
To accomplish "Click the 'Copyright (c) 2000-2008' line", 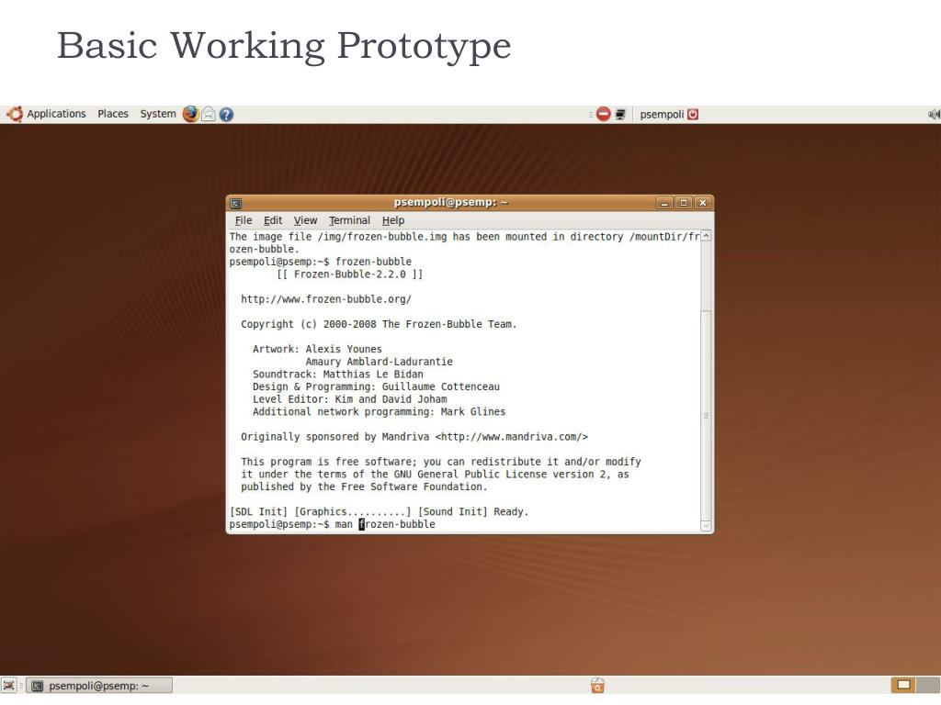I will coord(379,324).
